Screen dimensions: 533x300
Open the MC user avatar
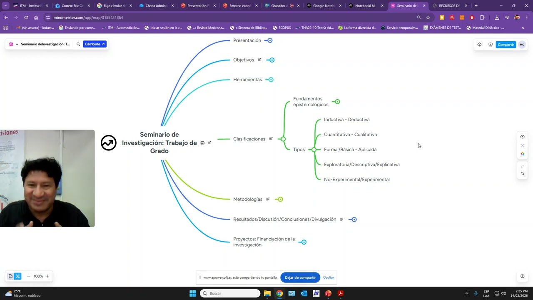click(x=522, y=45)
